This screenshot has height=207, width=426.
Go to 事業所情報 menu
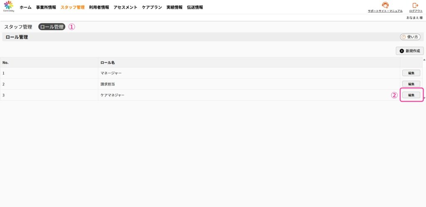(x=46, y=7)
